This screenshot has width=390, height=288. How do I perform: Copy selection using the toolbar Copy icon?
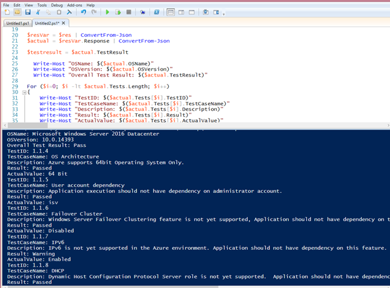[x=48, y=12]
